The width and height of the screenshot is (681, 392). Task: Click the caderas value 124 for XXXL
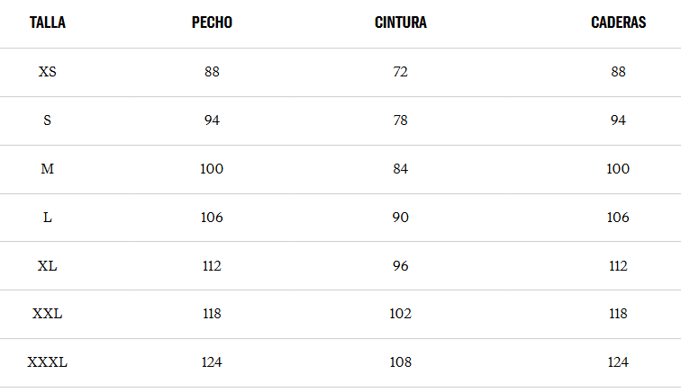[x=618, y=362]
